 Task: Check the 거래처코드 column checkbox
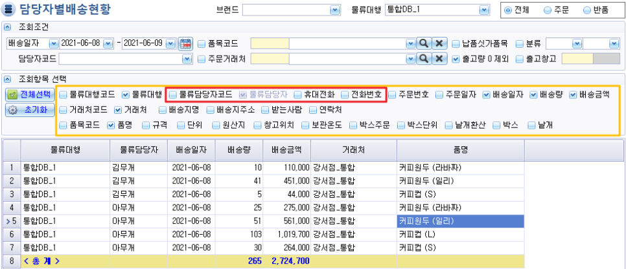(63, 109)
